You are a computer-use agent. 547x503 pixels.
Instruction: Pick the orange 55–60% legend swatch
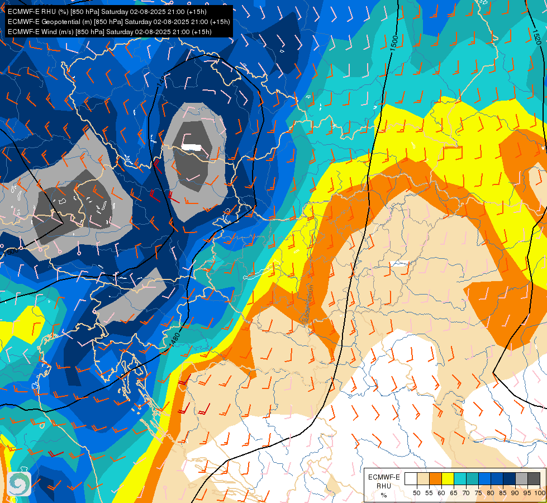click(435, 478)
